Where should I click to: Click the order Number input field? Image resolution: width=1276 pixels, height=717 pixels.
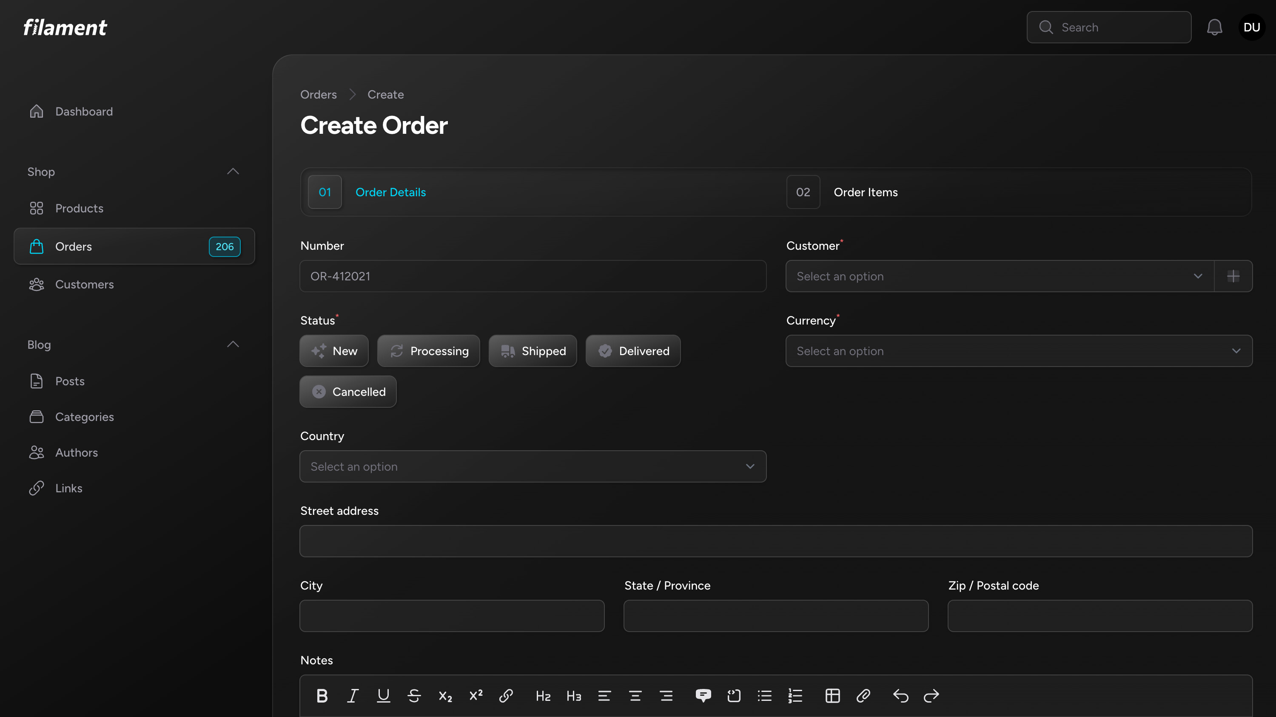click(x=533, y=276)
